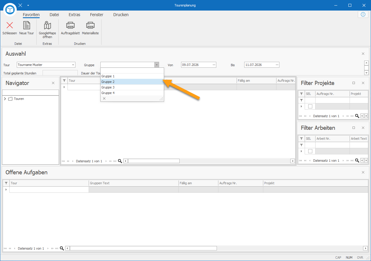This screenshot has height=261, width=371.
Task: Open the Bis date picker button
Action: point(277,65)
